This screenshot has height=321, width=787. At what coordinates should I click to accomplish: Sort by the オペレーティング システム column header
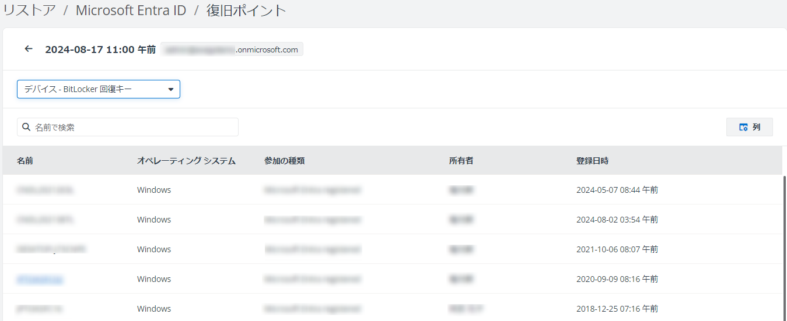pos(186,161)
